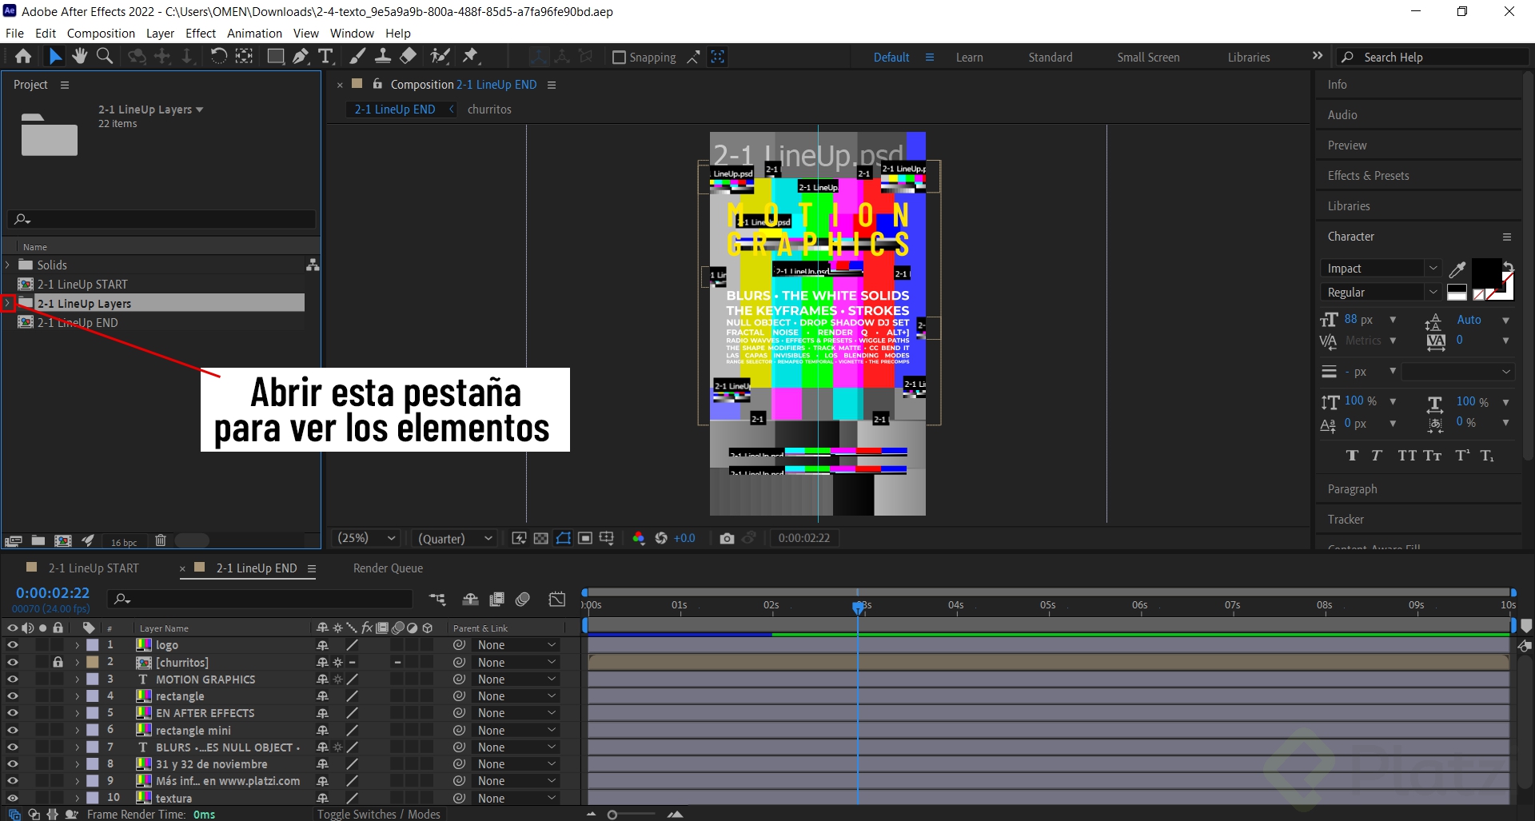Activate the Pen tool
This screenshot has height=821, width=1535.
tap(301, 56)
